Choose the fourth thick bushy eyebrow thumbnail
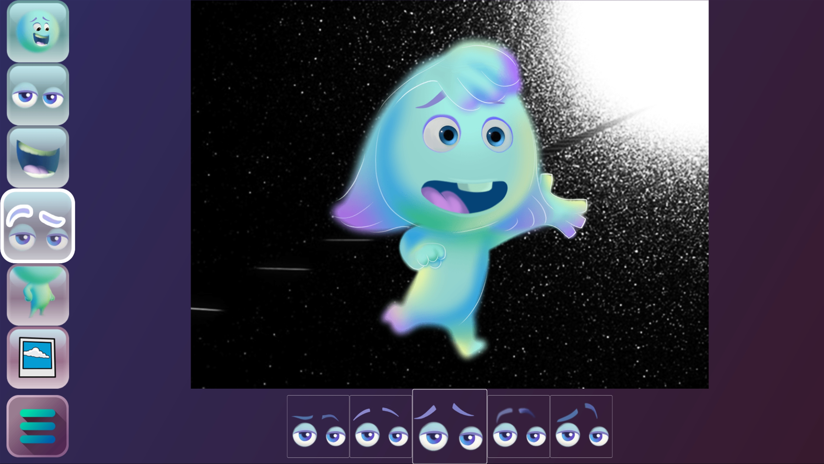 pos(519,426)
